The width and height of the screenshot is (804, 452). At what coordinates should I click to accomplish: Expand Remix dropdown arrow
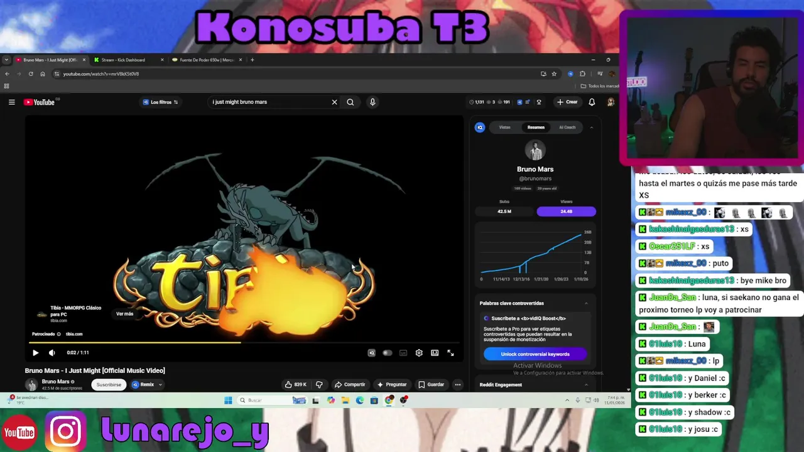(160, 384)
